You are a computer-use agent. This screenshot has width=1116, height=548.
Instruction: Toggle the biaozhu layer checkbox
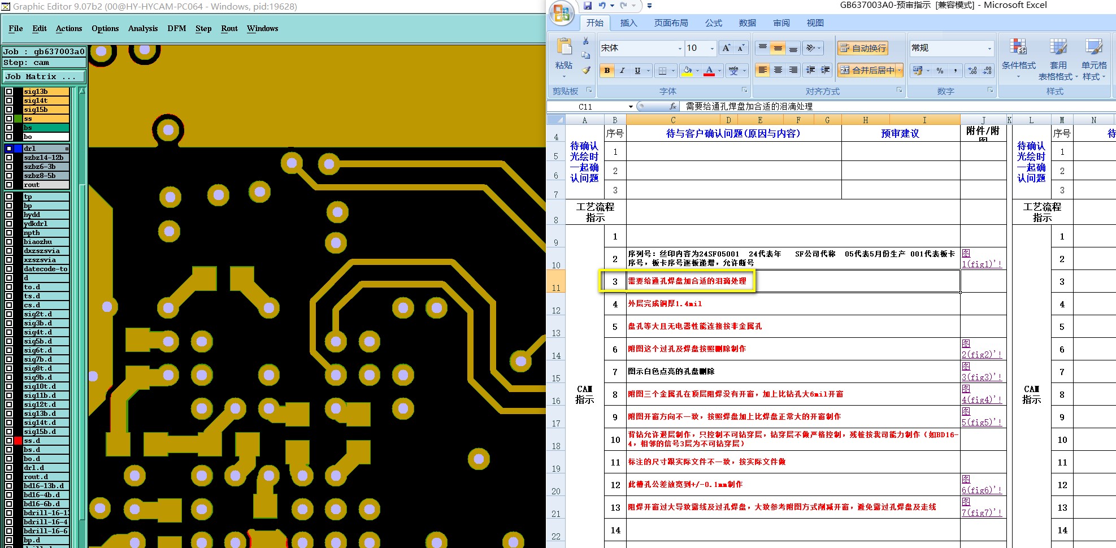9,242
